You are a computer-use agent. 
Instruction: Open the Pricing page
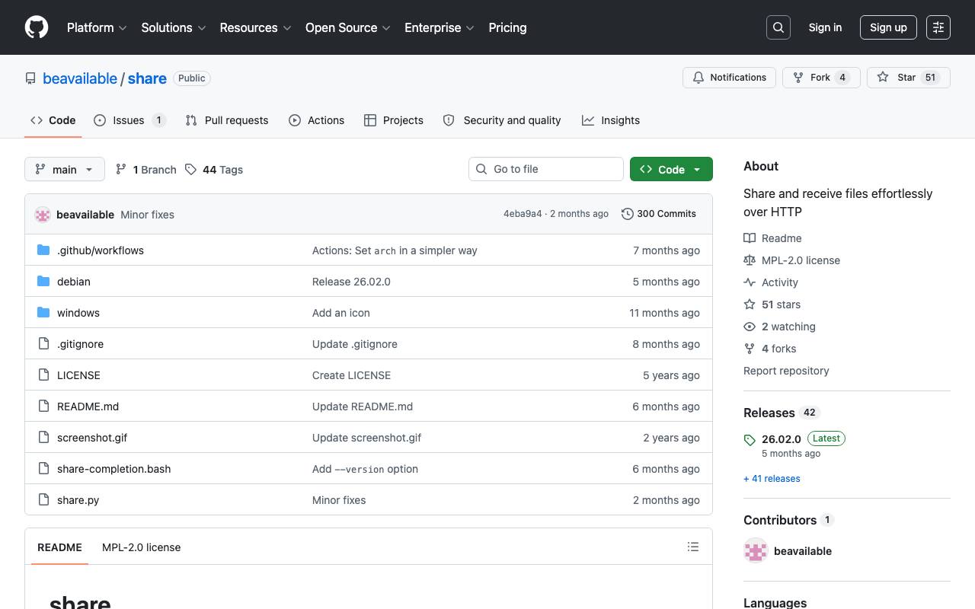tap(507, 27)
